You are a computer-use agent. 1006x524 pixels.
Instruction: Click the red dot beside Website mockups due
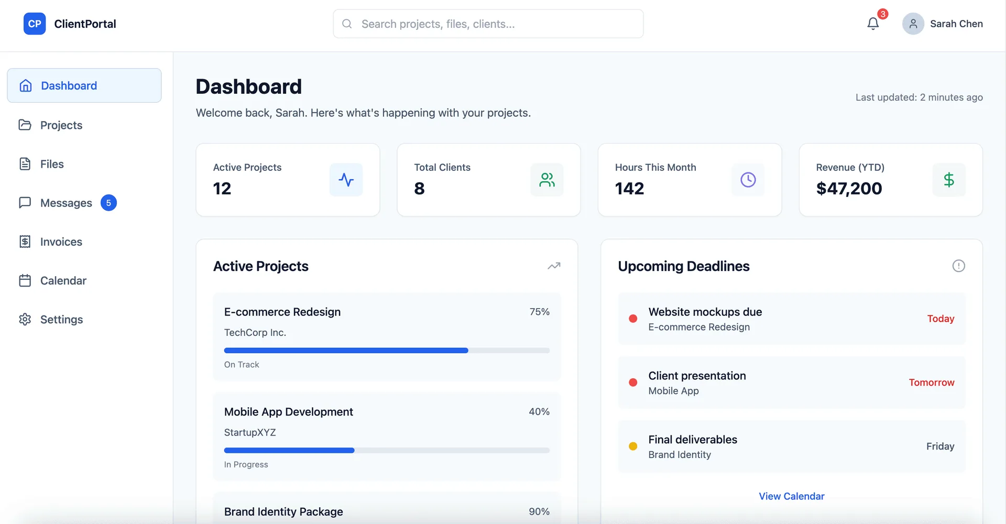pyautogui.click(x=633, y=319)
